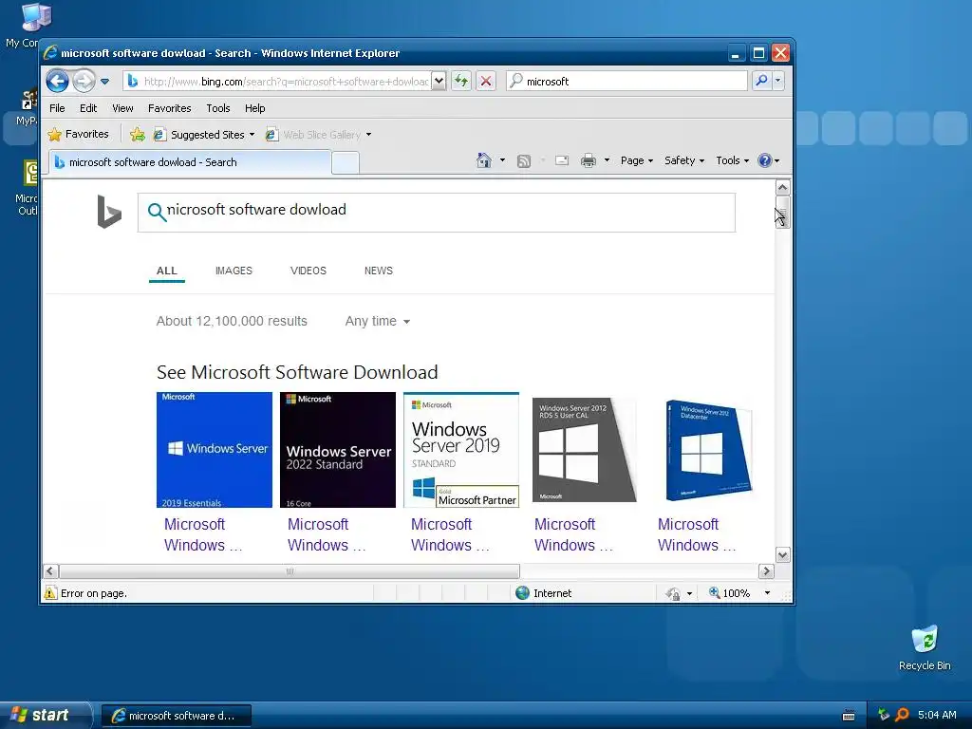This screenshot has width=972, height=729.
Task: Open Windows Server 2012 Datacenter image
Action: pos(708,449)
